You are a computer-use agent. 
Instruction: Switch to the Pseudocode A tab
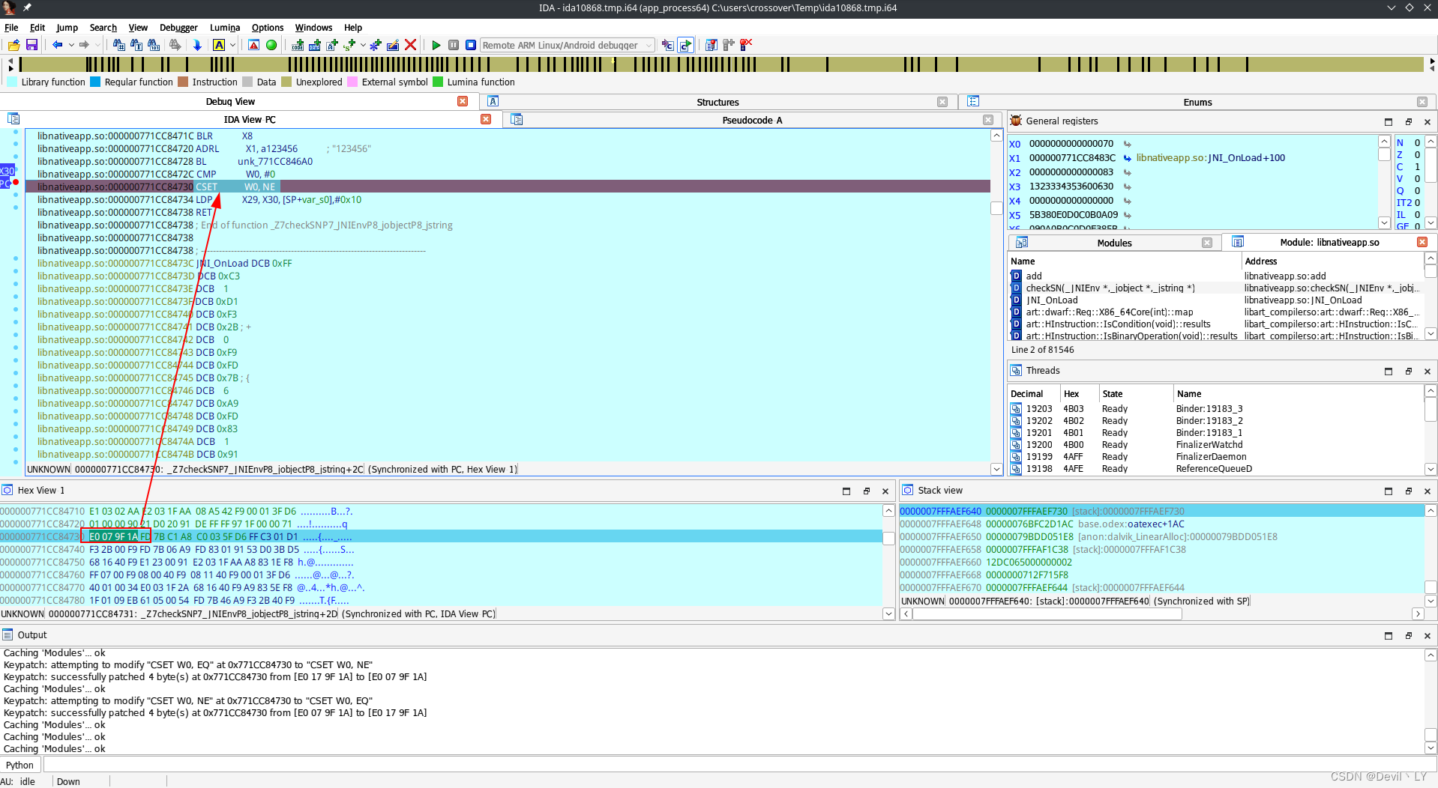pyautogui.click(x=752, y=120)
